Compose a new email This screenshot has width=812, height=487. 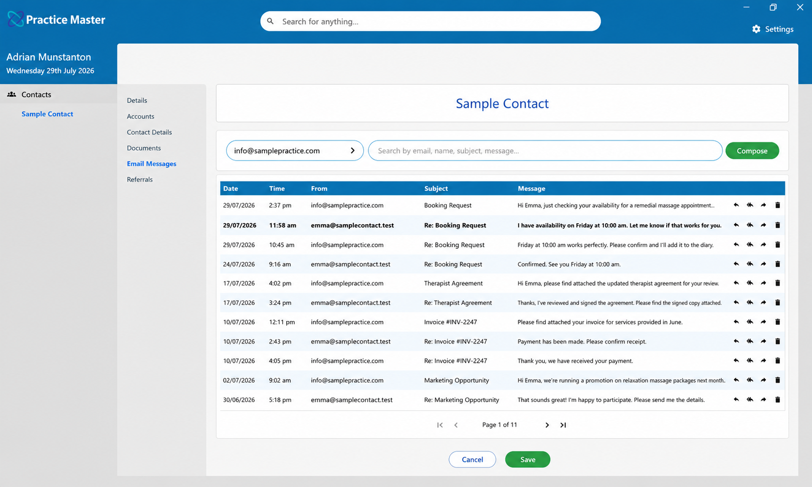coord(752,150)
